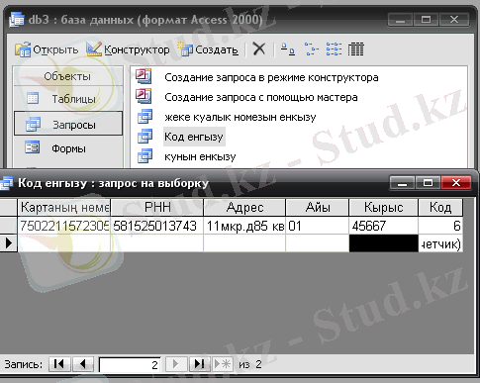Switch to list view icon
Viewport: 480px width, 383px height.
[334, 49]
